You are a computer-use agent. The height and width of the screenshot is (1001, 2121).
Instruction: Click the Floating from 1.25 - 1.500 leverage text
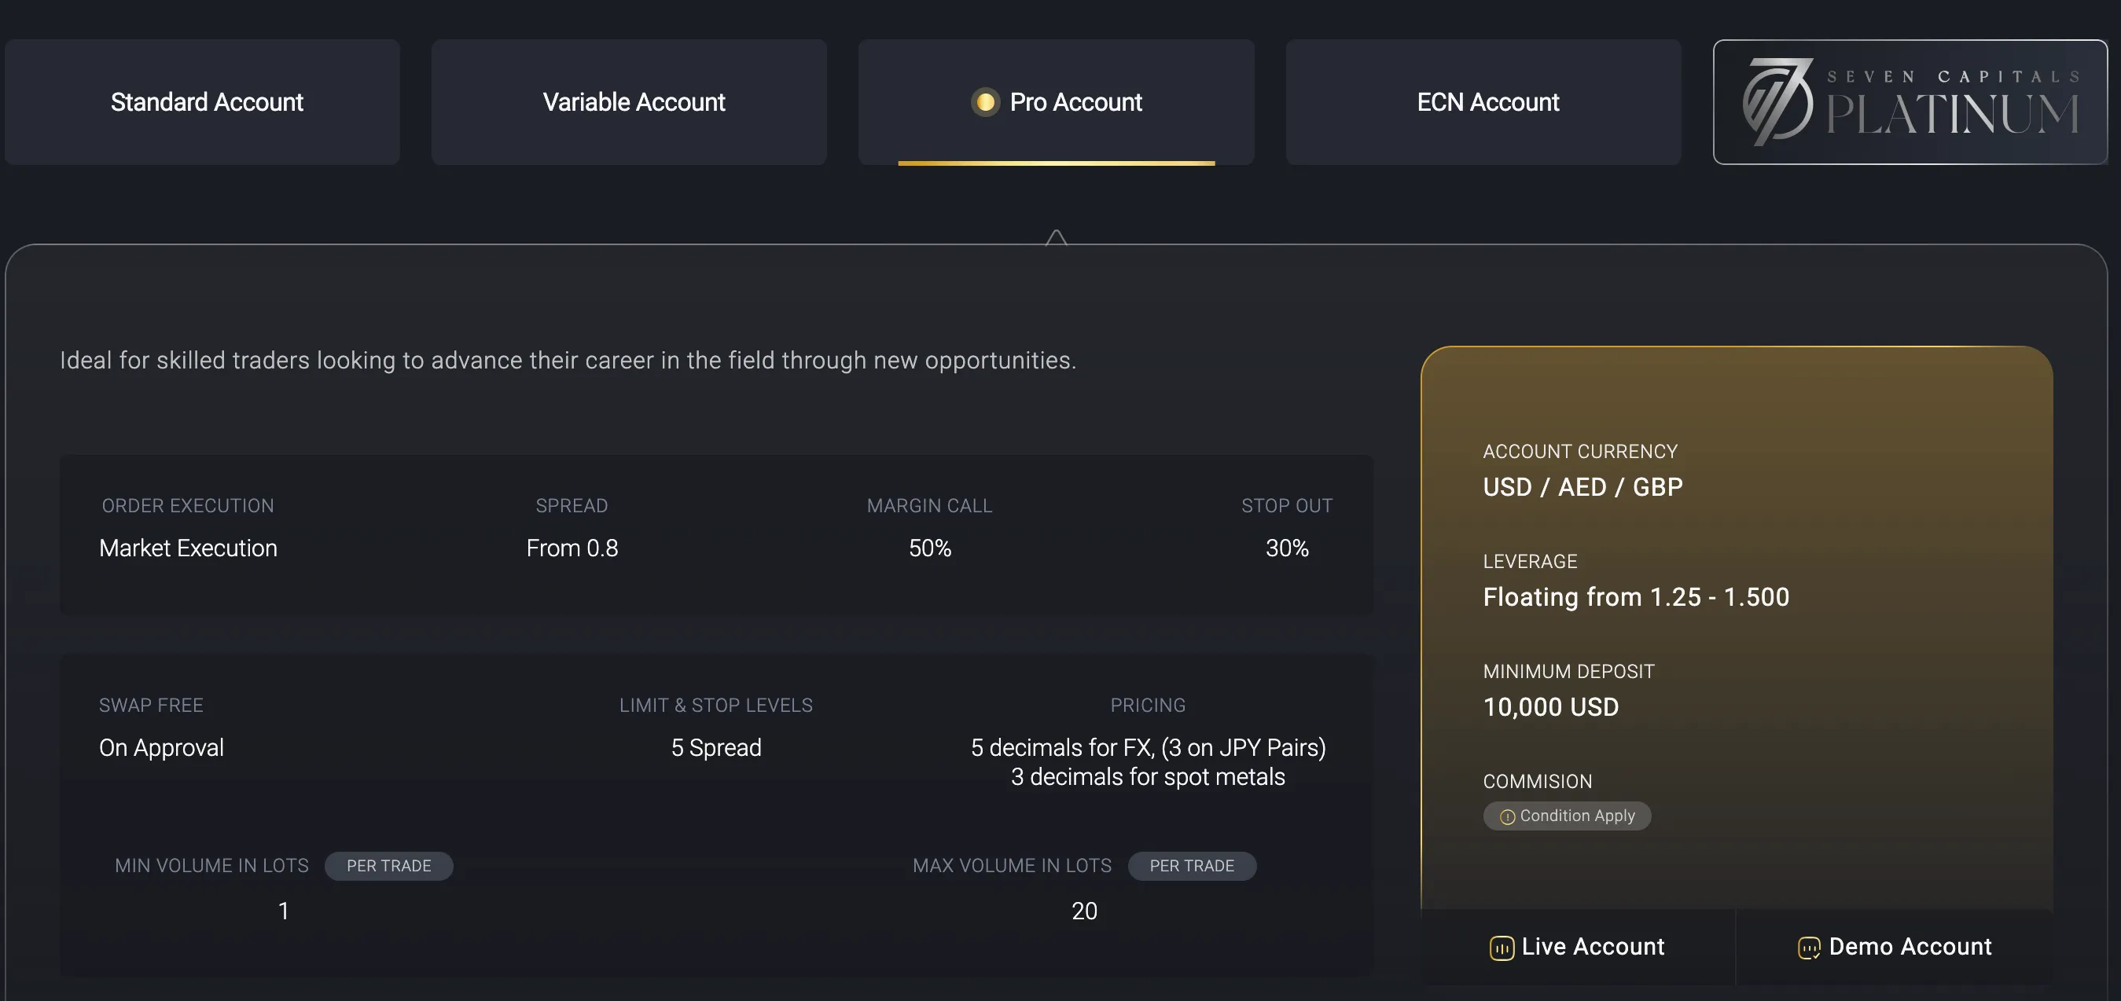coord(1636,597)
